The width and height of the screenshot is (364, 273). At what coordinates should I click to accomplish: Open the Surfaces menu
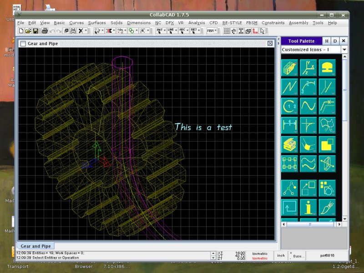tap(97, 23)
